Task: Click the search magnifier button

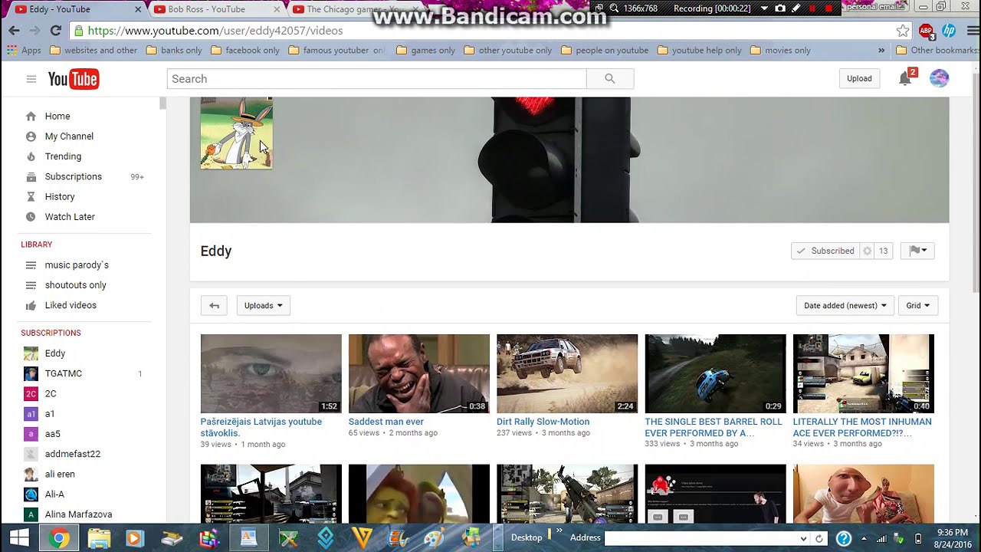Action: pyautogui.click(x=610, y=79)
